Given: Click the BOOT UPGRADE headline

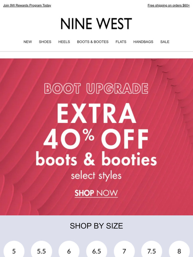Looking at the screenshot, I should point(96,89).
